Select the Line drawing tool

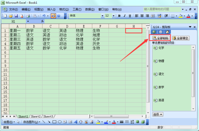click(44, 122)
